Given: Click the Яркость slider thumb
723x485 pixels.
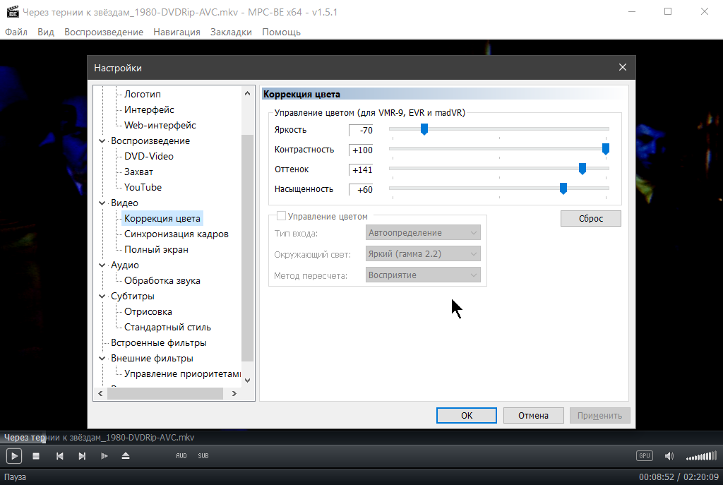Looking at the screenshot, I should click(x=424, y=129).
